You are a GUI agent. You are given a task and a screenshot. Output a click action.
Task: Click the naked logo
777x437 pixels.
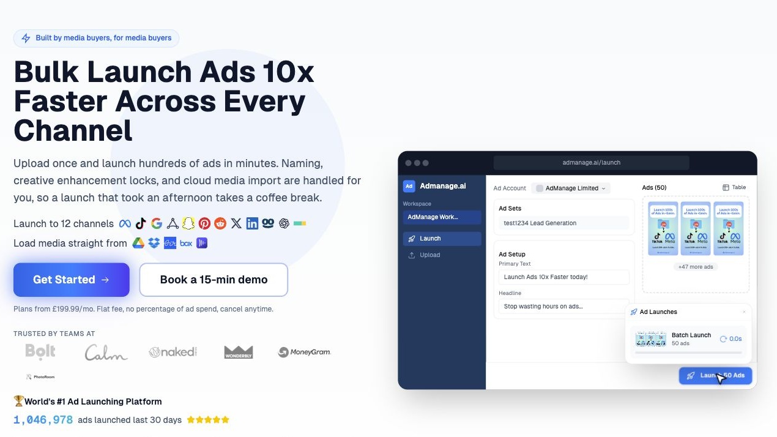point(173,352)
